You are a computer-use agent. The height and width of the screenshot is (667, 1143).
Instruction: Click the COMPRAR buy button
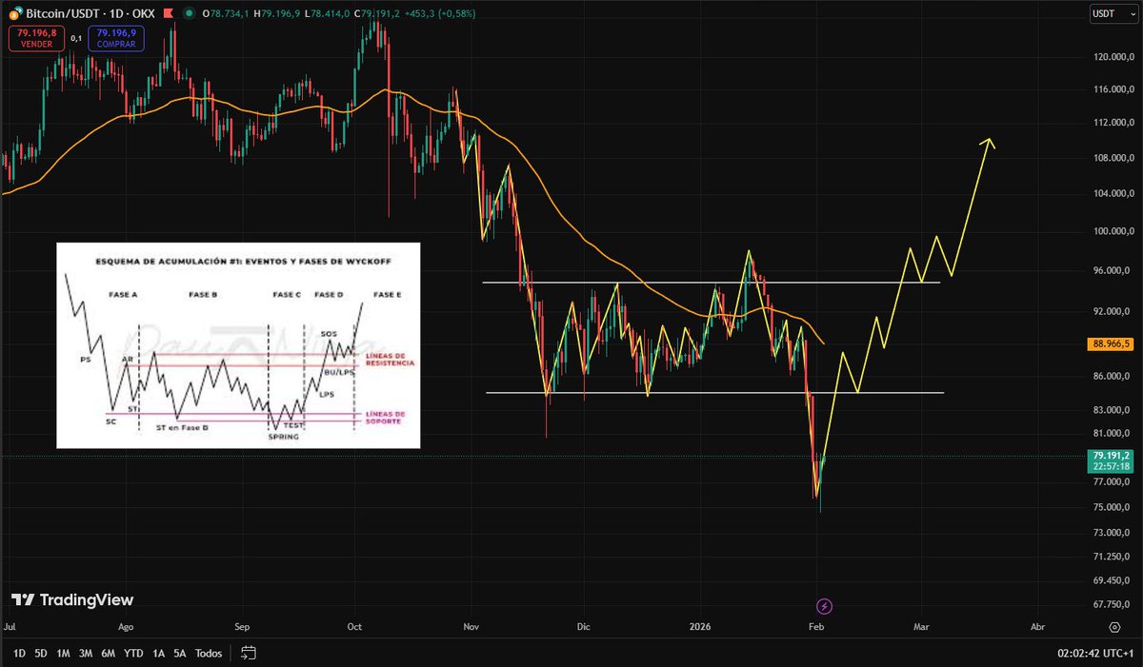(115, 38)
